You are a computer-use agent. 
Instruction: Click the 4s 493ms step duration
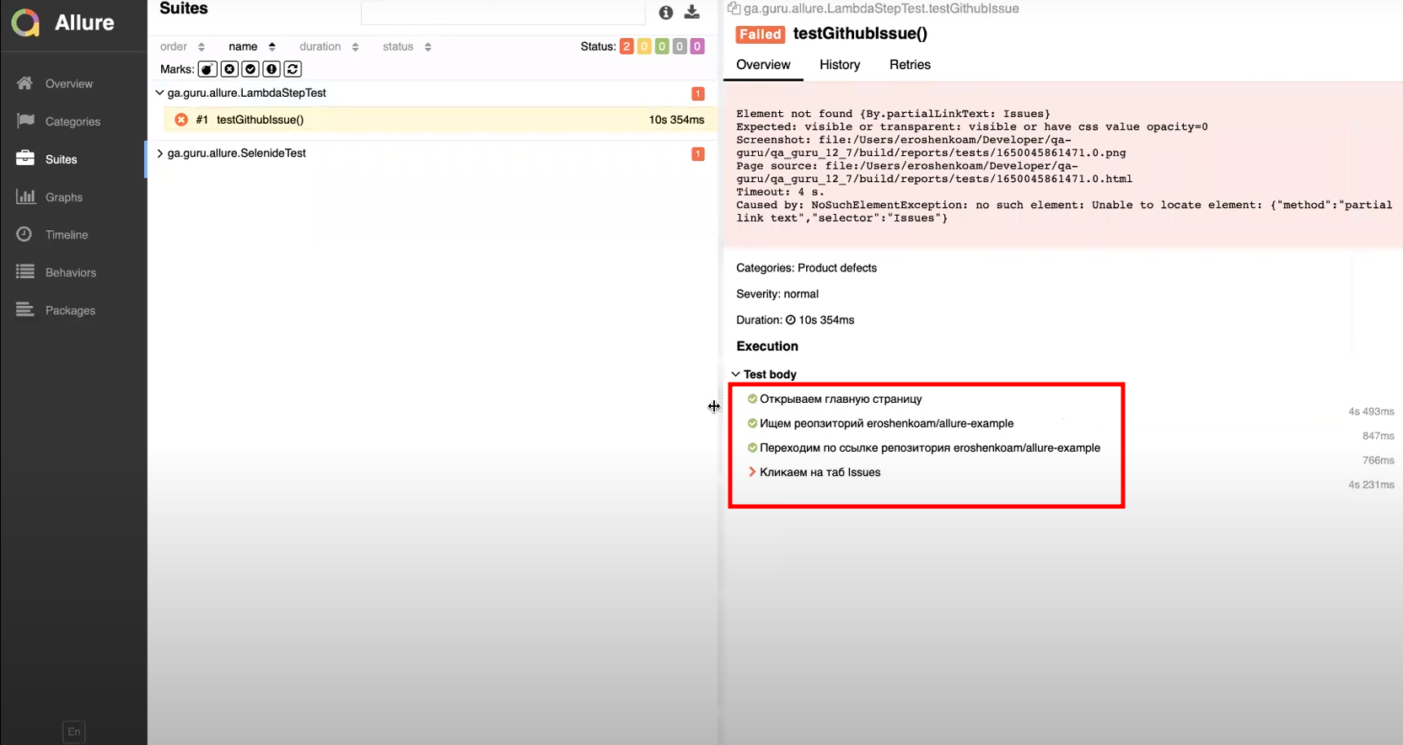click(1371, 411)
